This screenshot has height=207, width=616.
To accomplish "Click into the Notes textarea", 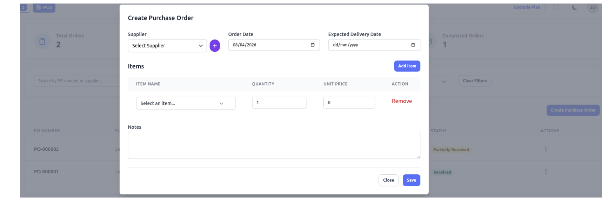I will tap(274, 145).
